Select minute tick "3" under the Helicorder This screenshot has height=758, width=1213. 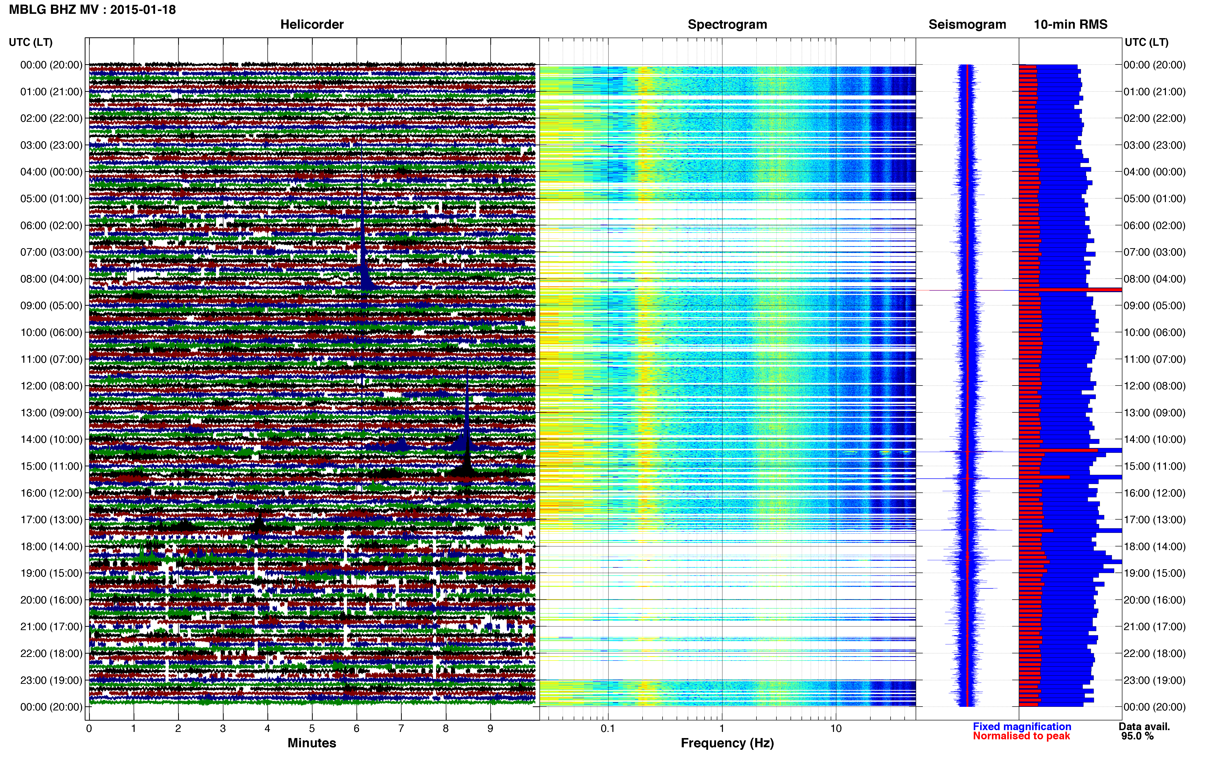point(223,728)
